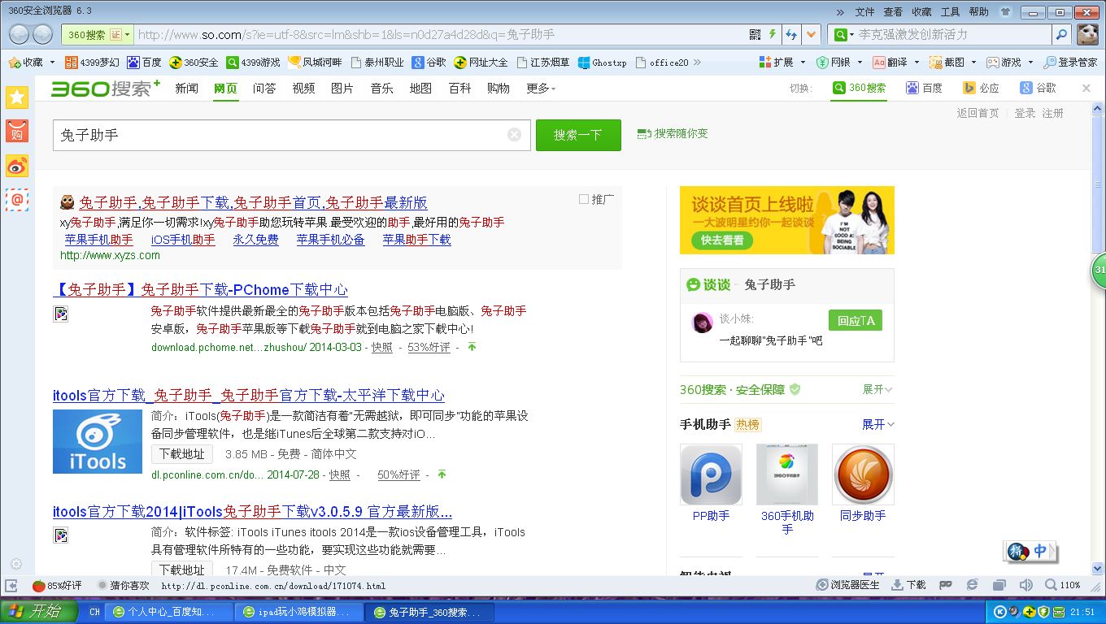1106x624 pixels.
Task: Open the address bar history dropdown arrow
Action: (x=812, y=35)
